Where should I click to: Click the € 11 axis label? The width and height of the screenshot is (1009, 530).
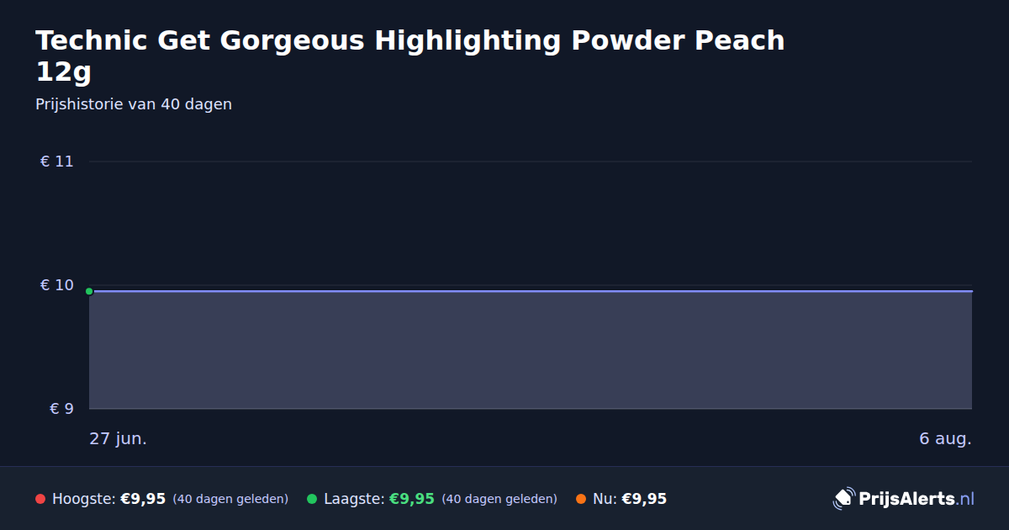(x=56, y=162)
